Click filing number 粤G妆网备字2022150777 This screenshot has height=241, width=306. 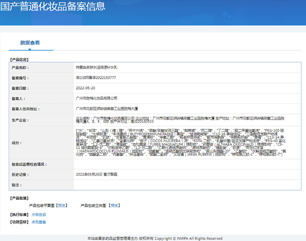(x=96, y=78)
